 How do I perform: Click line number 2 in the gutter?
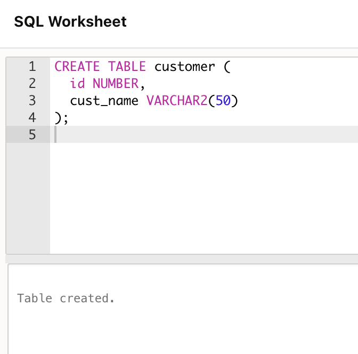[32, 84]
